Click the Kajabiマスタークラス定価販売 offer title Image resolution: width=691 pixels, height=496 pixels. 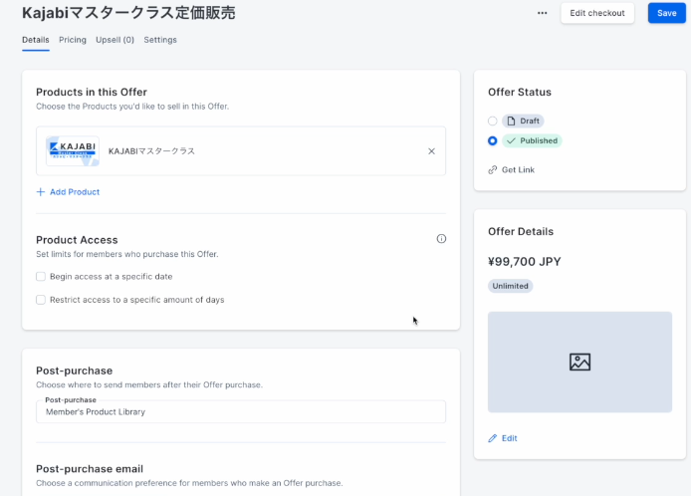[128, 13]
